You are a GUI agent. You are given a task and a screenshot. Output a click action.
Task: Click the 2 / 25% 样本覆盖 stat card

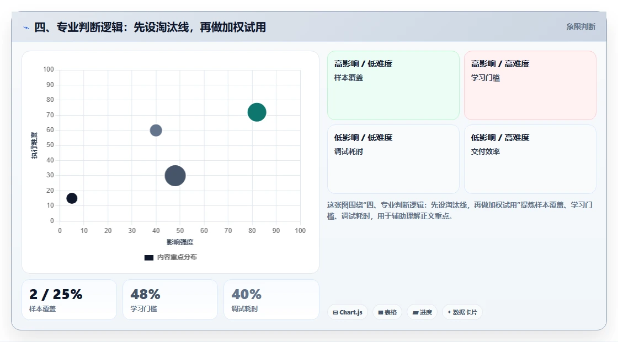[x=70, y=300]
